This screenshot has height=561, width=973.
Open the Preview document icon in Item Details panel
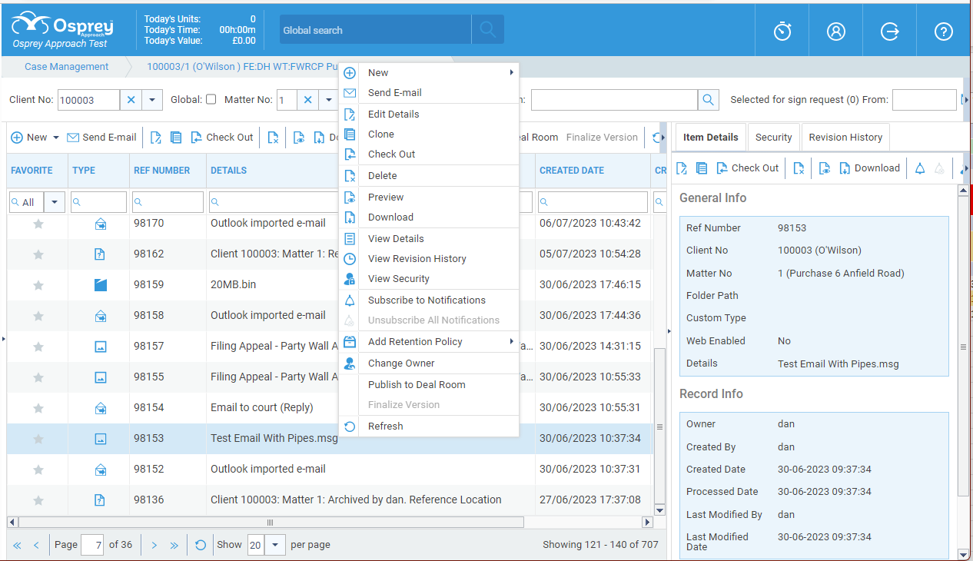(823, 168)
